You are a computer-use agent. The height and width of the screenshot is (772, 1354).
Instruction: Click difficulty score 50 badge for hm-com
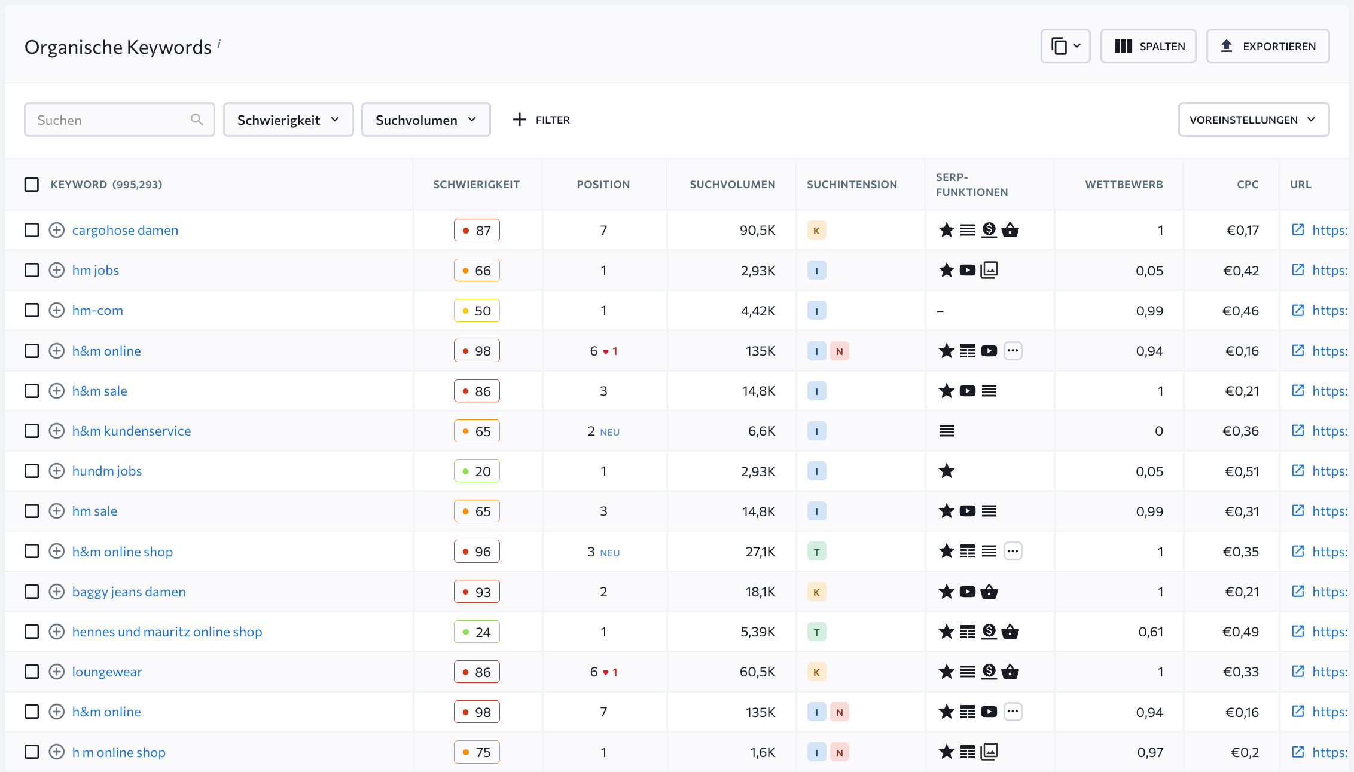477,310
